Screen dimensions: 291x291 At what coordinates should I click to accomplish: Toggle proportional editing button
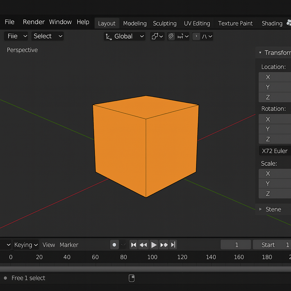tap(196, 36)
